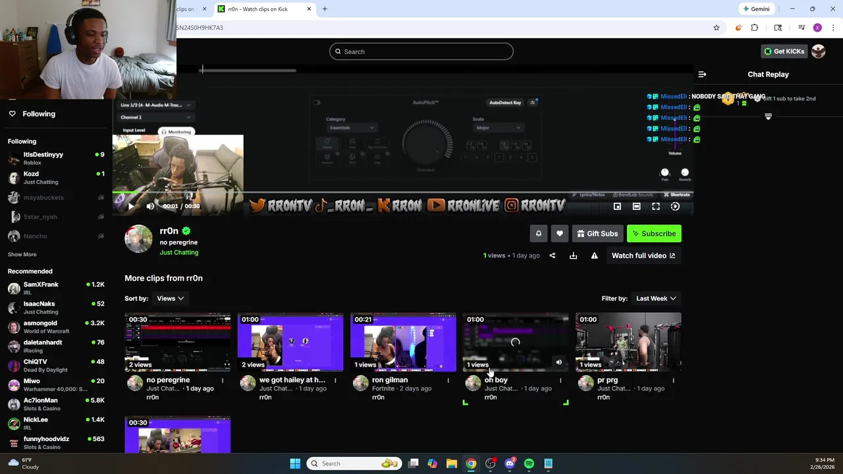Screen dimensions: 843x474
Task: Click the taskbar Search box
Action: click(354, 463)
